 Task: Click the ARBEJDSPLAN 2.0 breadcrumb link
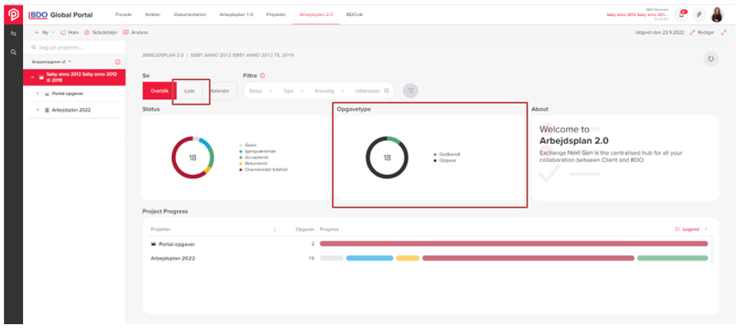pyautogui.click(x=163, y=55)
